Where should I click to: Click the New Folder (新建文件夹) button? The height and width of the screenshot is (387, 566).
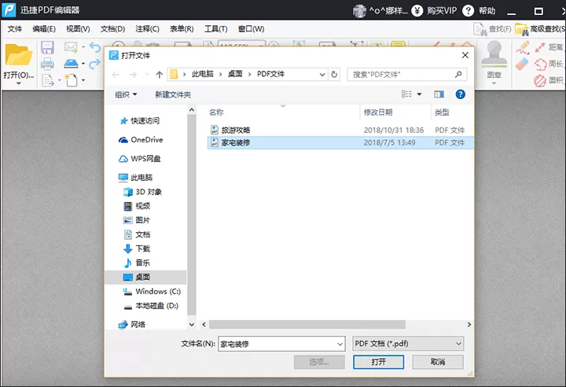click(x=173, y=94)
